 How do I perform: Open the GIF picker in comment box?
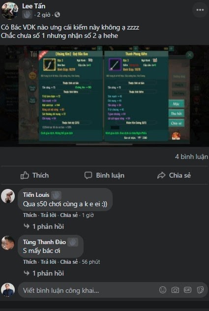click(187, 290)
